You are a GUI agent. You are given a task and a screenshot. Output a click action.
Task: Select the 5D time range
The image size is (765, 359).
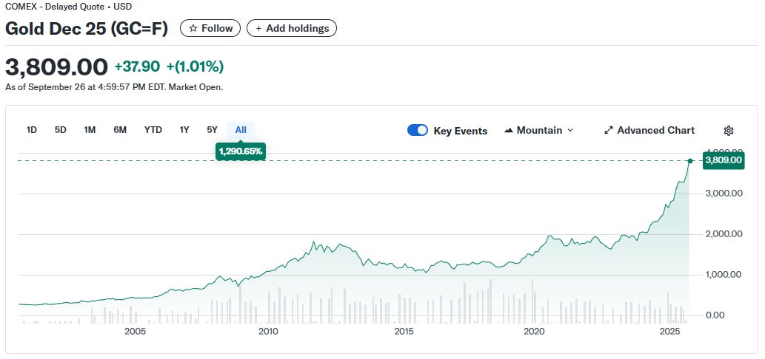coord(61,130)
